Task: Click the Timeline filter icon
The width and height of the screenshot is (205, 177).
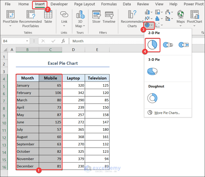Action: pos(109,15)
